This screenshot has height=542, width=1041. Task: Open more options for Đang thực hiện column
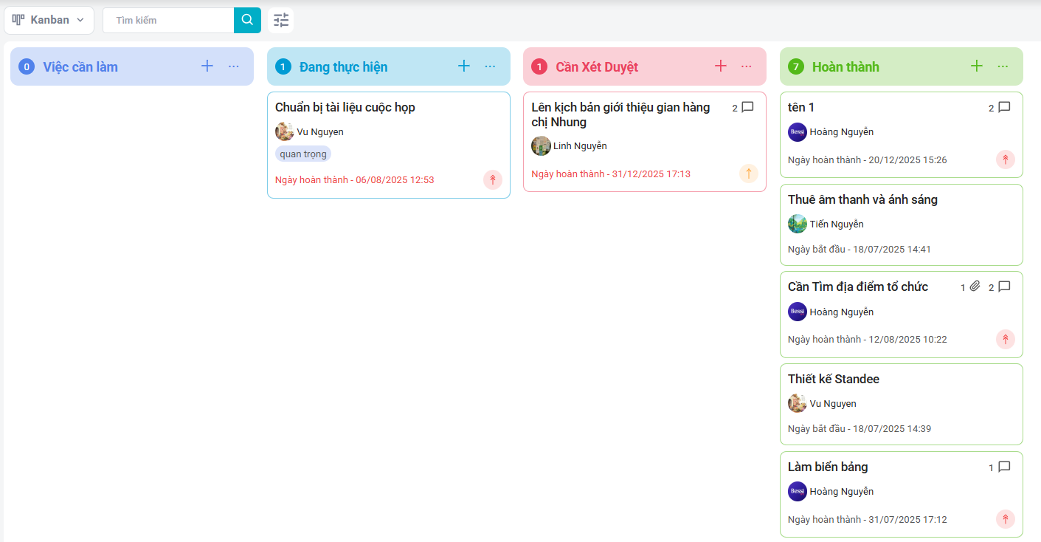tap(490, 66)
